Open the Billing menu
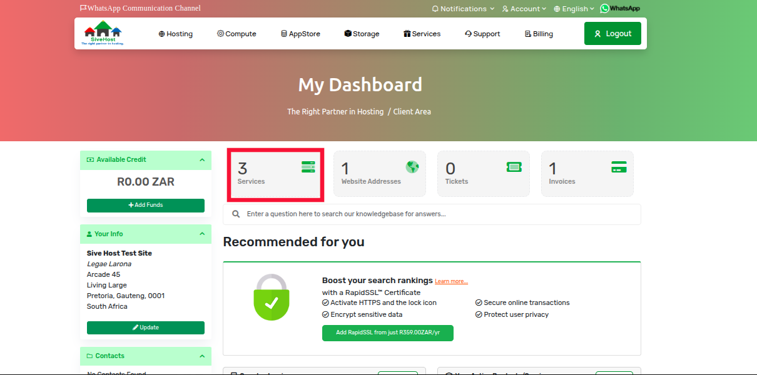 [x=539, y=33]
